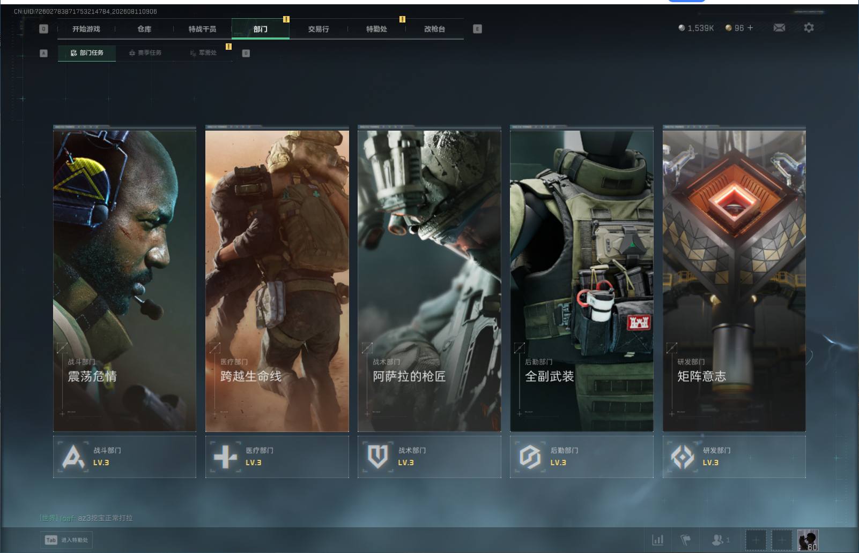This screenshot has height=553, width=859.
Task: Open the 开始游戏 tab
Action: point(86,29)
